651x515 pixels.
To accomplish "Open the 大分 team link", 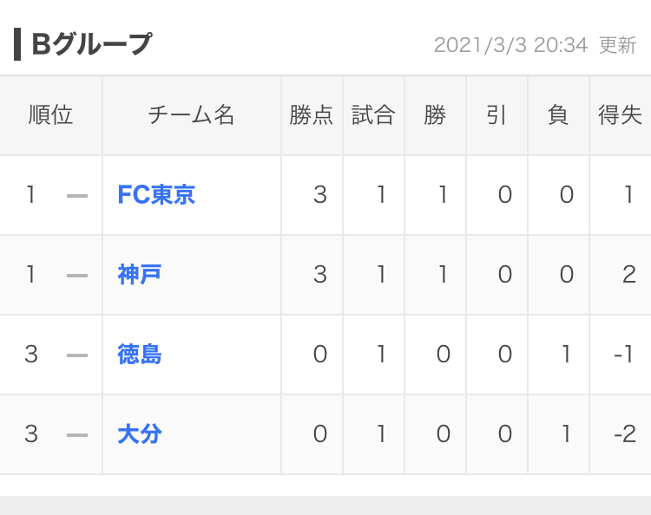I will [140, 434].
